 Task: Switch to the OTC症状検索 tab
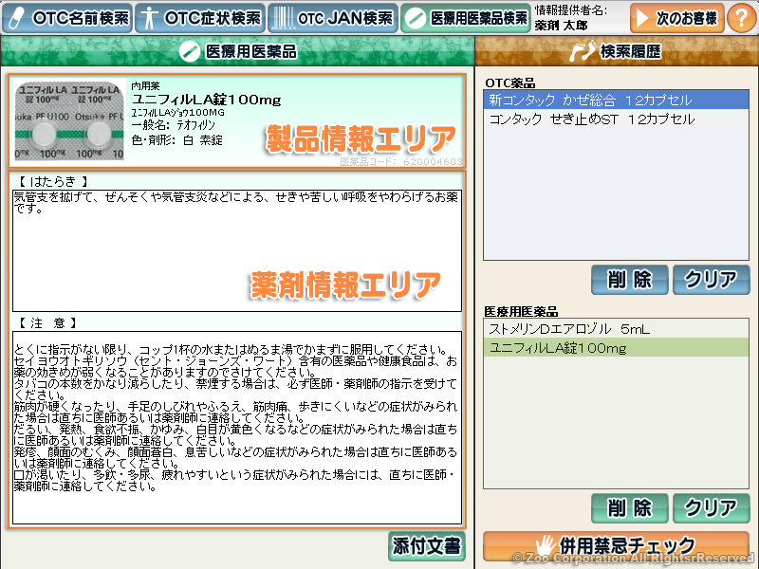(200, 18)
